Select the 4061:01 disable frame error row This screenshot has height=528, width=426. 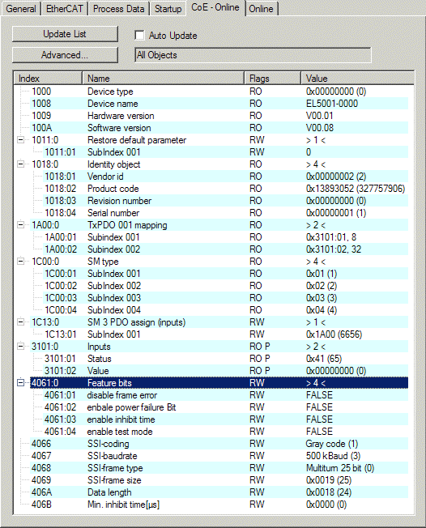tap(226, 394)
